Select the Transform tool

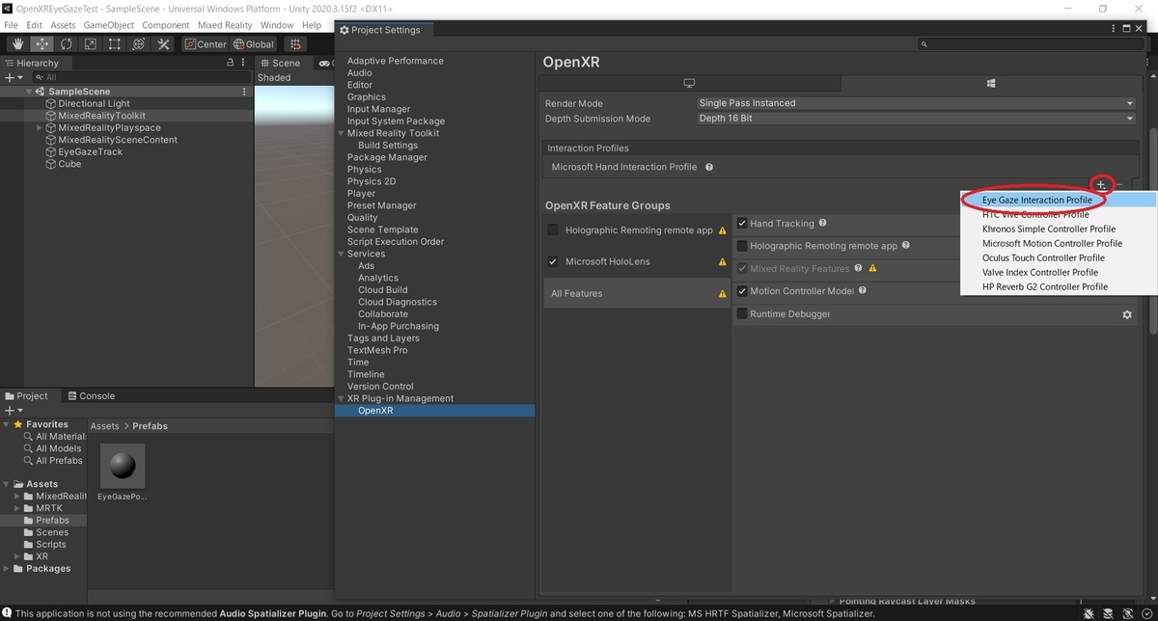139,44
